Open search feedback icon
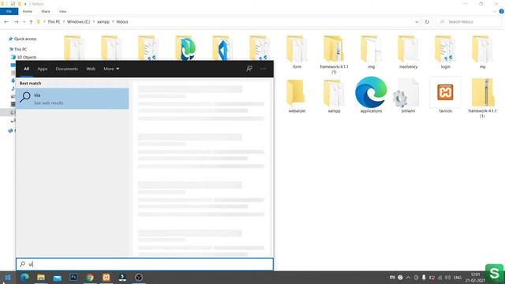505x284 pixels. [249, 69]
